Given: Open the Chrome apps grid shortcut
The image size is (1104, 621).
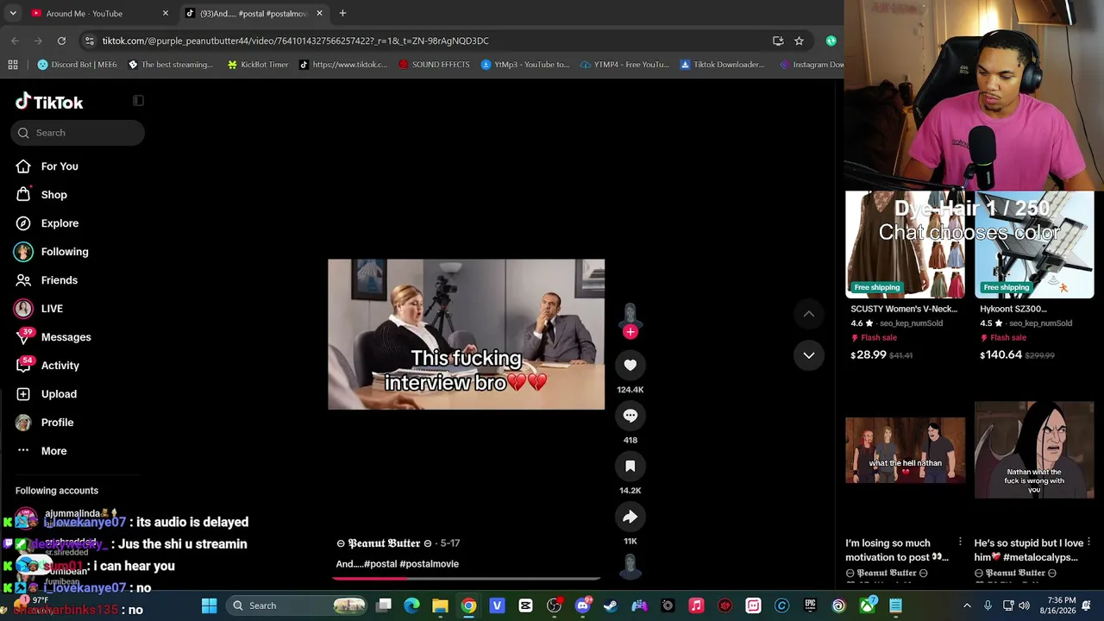Looking at the screenshot, I should 13,65.
